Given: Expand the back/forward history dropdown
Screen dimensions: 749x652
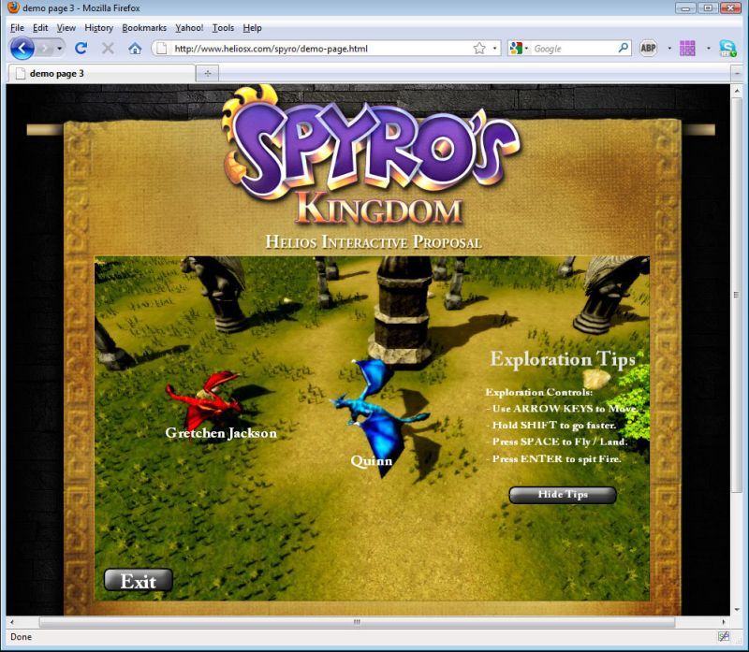Looking at the screenshot, I should 60,48.
